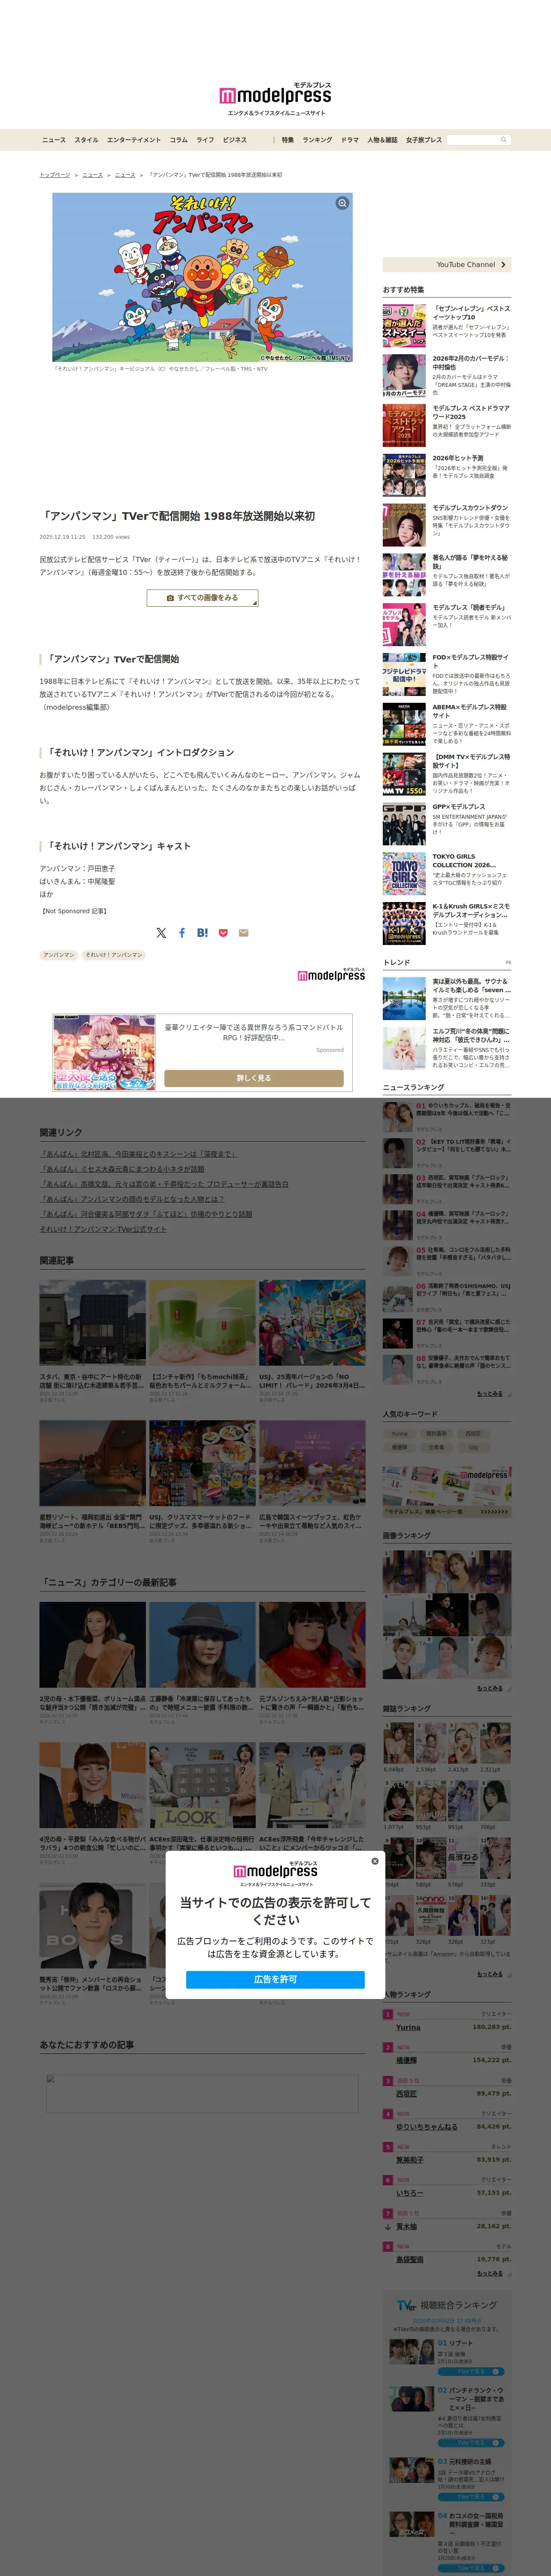Open ABEMA×モデルプレス特設サイト feature
Screen dimensions: 551x2576
[x=447, y=724]
